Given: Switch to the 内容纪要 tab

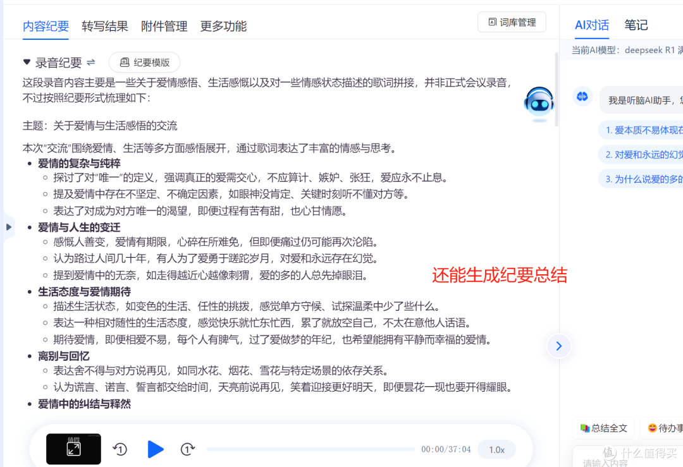Looking at the screenshot, I should (46, 26).
